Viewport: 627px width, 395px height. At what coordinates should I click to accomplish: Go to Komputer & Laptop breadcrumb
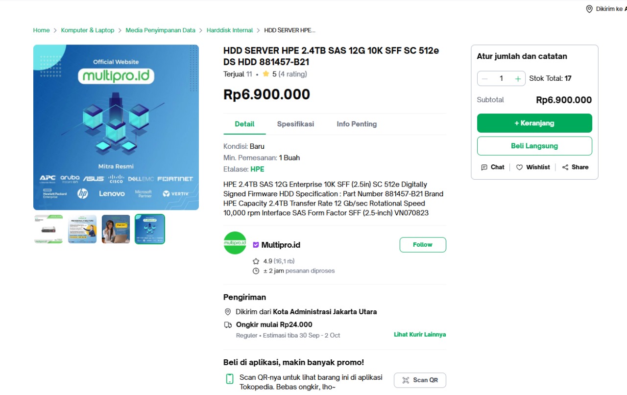(87, 30)
